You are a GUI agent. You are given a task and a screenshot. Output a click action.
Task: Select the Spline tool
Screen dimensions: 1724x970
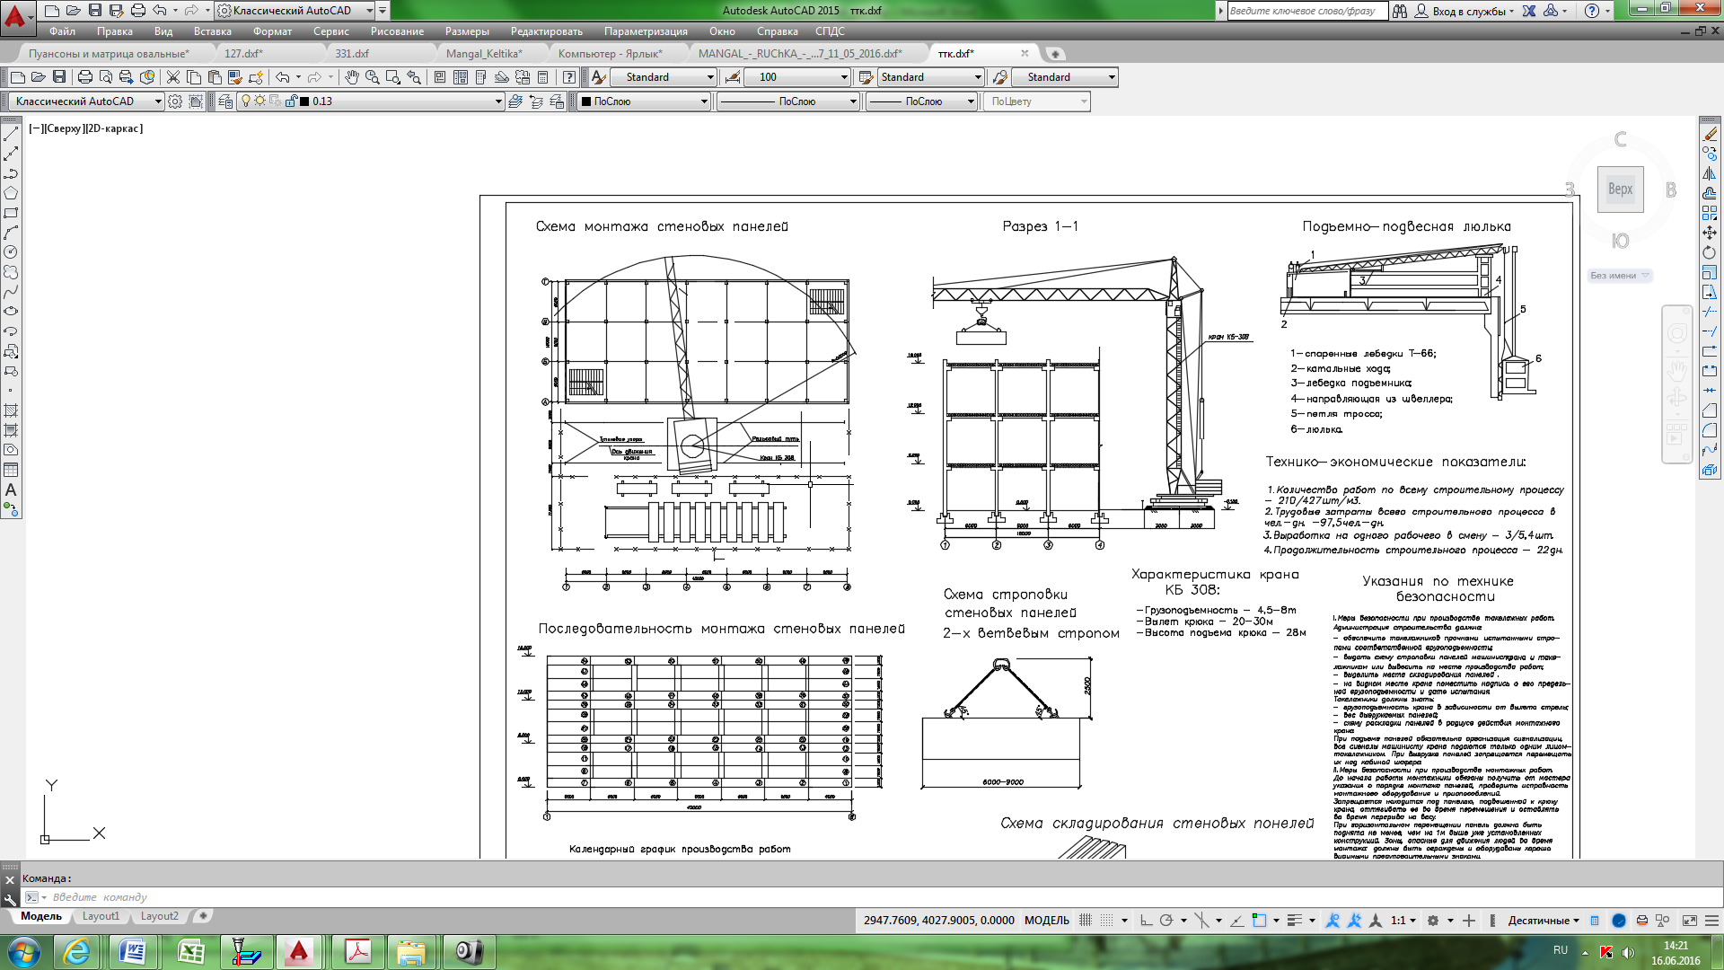coord(11,292)
